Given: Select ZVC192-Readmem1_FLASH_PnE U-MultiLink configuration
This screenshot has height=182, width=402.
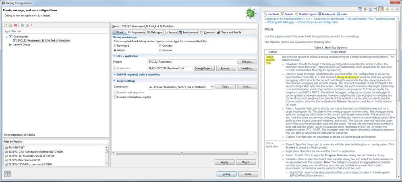Looking at the screenshot, I should coord(42,41).
